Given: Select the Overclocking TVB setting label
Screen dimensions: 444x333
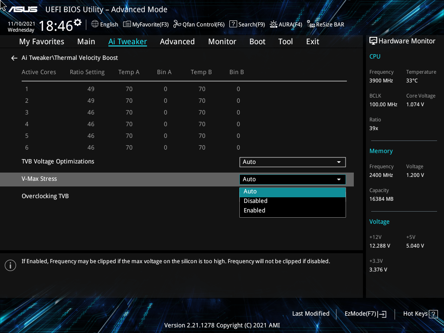Looking at the screenshot, I should 45,196.
